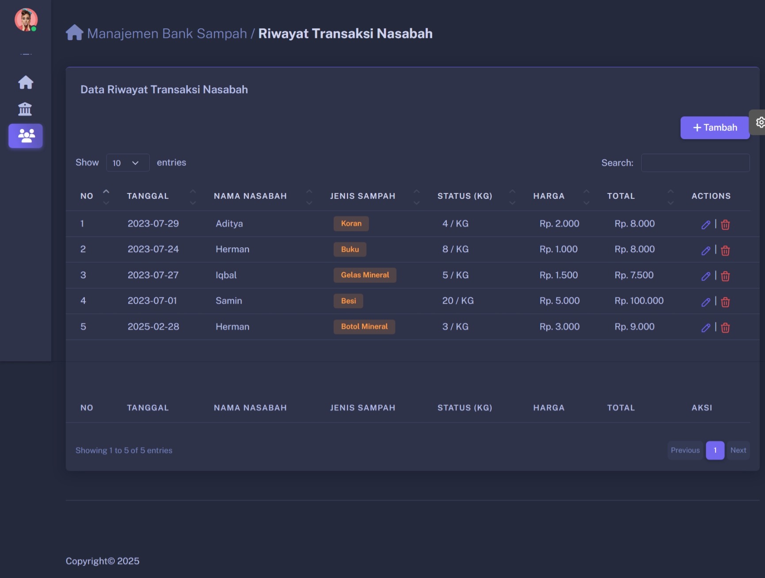Open the home icon in the sidebar

click(26, 82)
